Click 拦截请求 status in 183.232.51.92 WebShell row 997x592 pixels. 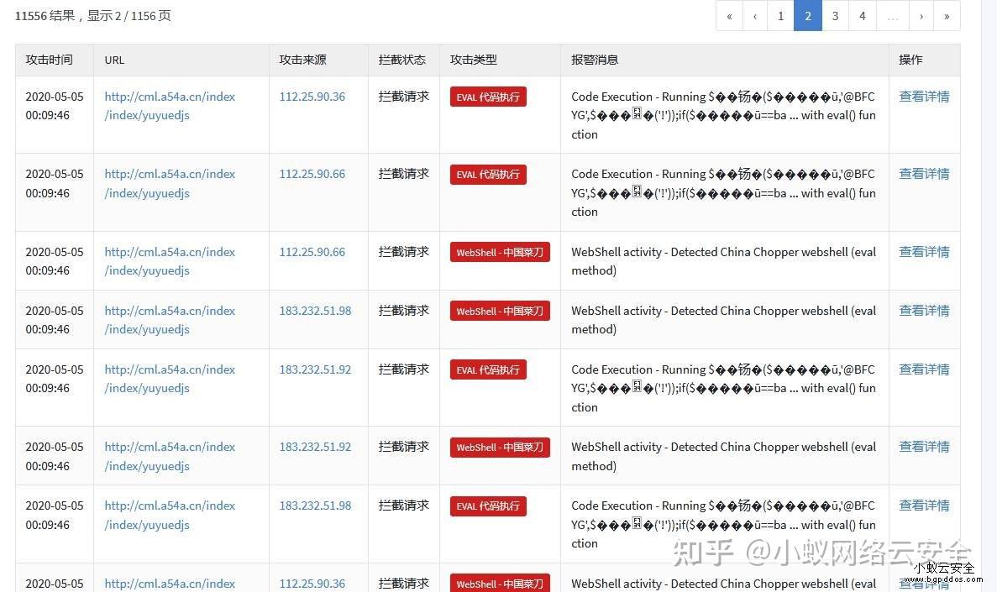tap(404, 447)
